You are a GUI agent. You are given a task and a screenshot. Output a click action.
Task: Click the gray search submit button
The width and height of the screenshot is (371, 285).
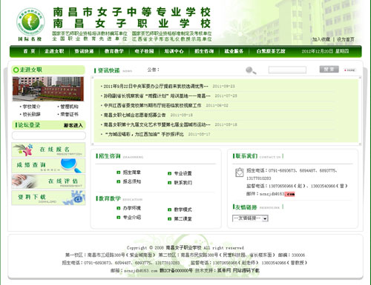(x=329, y=70)
